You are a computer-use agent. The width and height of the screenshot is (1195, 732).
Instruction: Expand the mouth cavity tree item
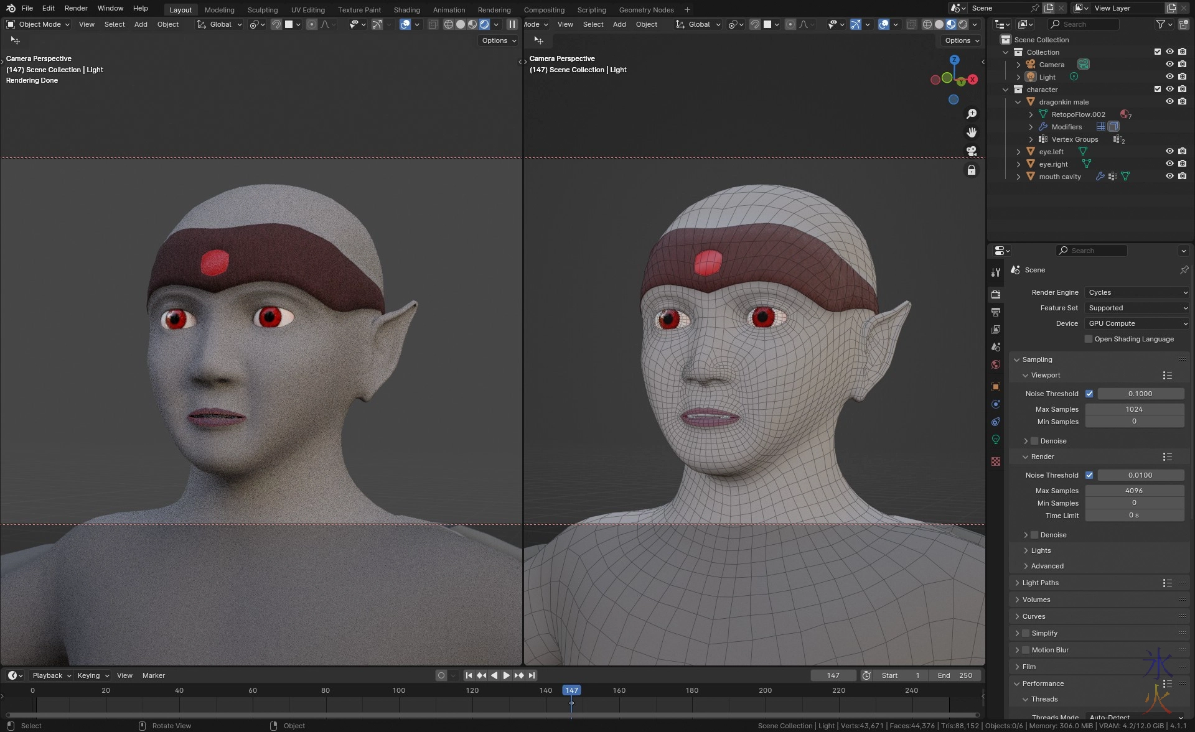tap(1018, 177)
